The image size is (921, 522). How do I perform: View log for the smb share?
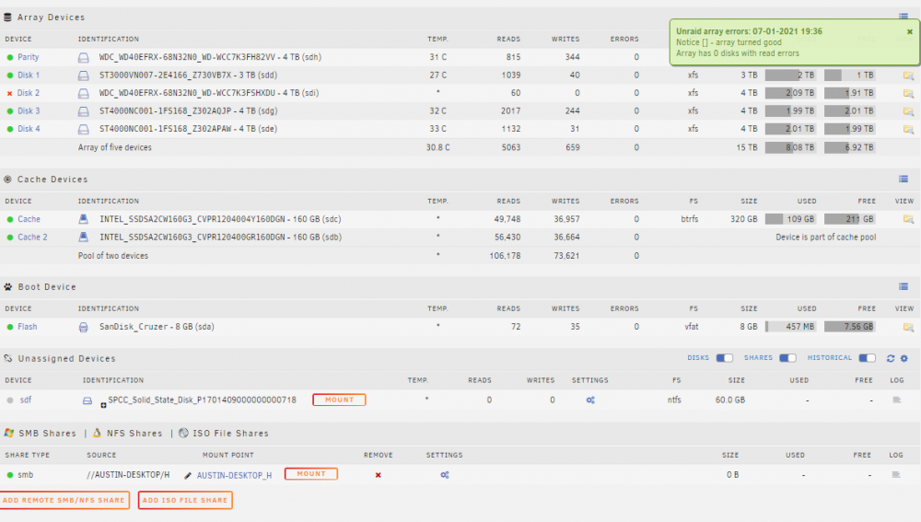click(x=896, y=474)
